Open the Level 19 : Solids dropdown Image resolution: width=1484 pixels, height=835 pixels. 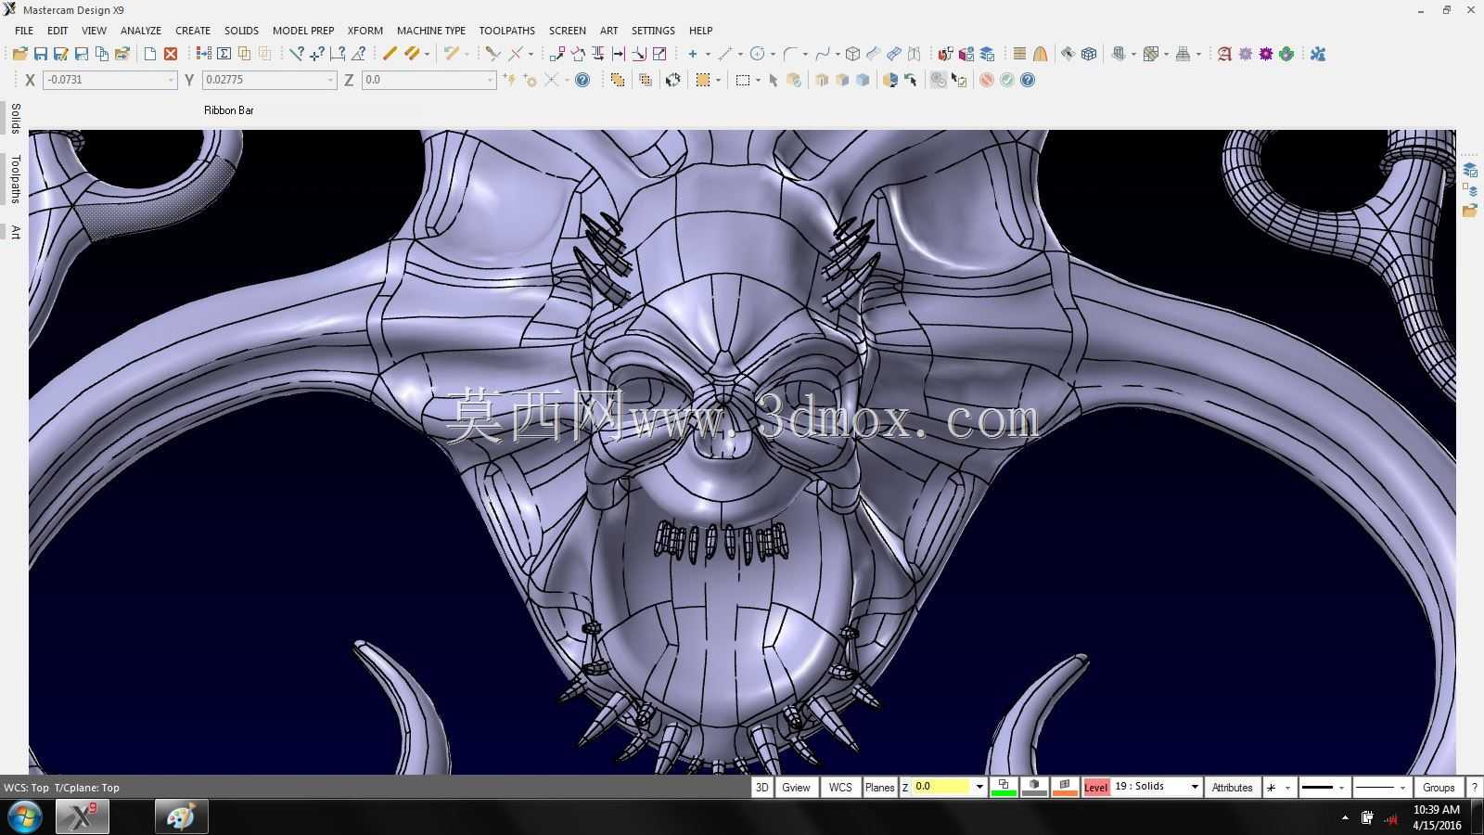pyautogui.click(x=1195, y=787)
